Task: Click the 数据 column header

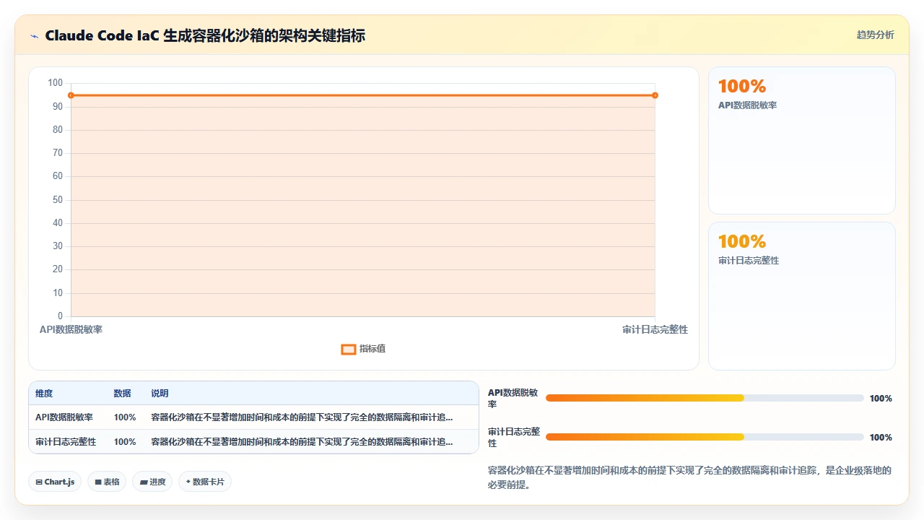Action: point(122,394)
